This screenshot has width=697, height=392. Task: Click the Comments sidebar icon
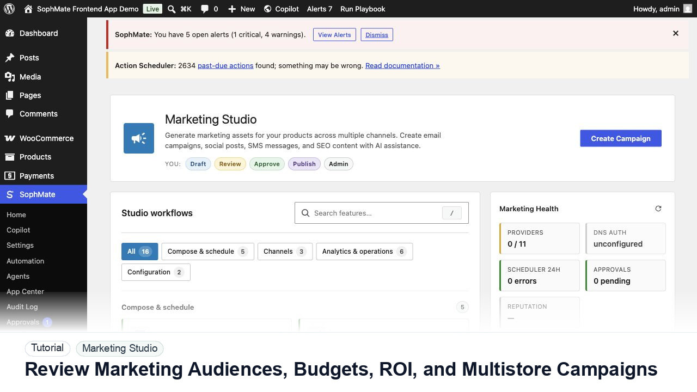[10, 114]
